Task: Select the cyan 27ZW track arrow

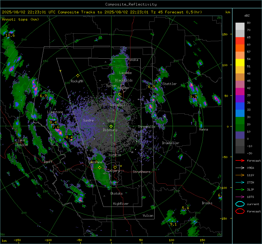Action: pyautogui.click(x=240, y=182)
